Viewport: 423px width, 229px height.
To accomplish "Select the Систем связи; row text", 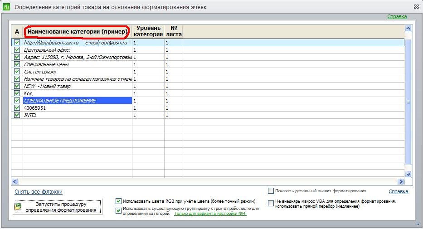I will (x=40, y=72).
